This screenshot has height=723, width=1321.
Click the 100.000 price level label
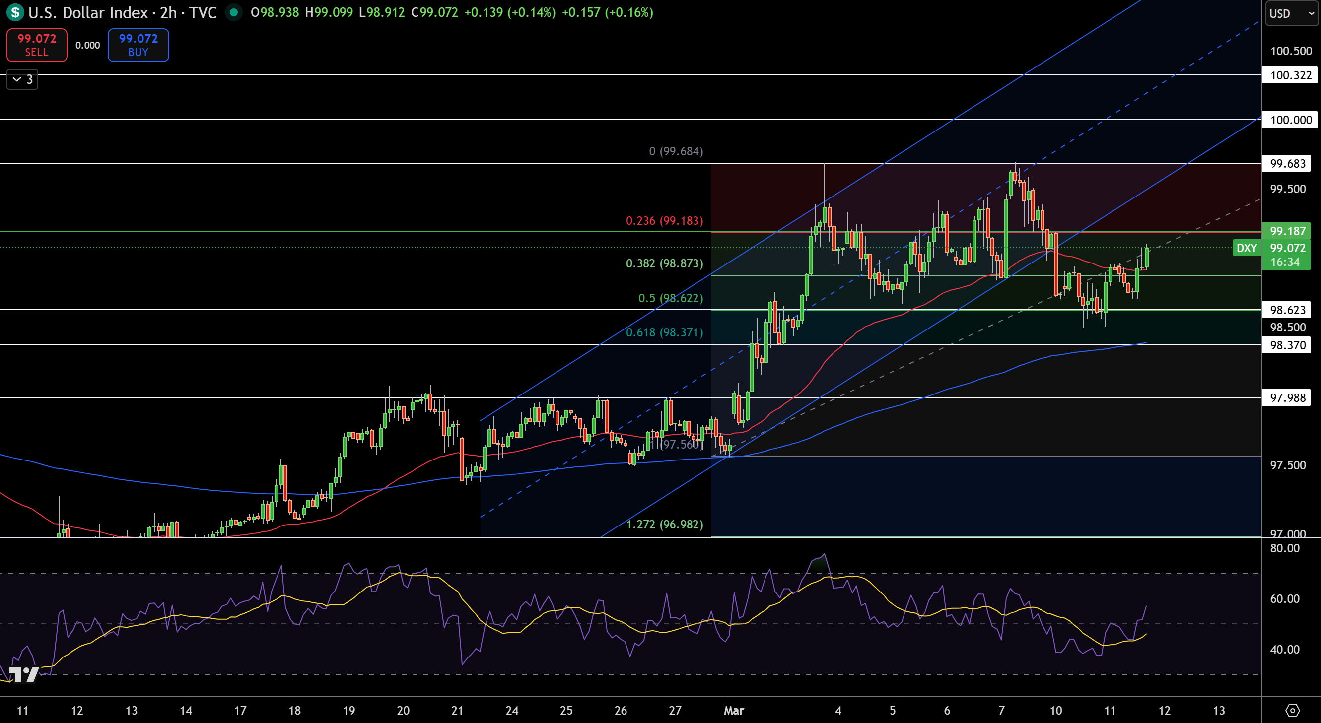click(x=1291, y=120)
